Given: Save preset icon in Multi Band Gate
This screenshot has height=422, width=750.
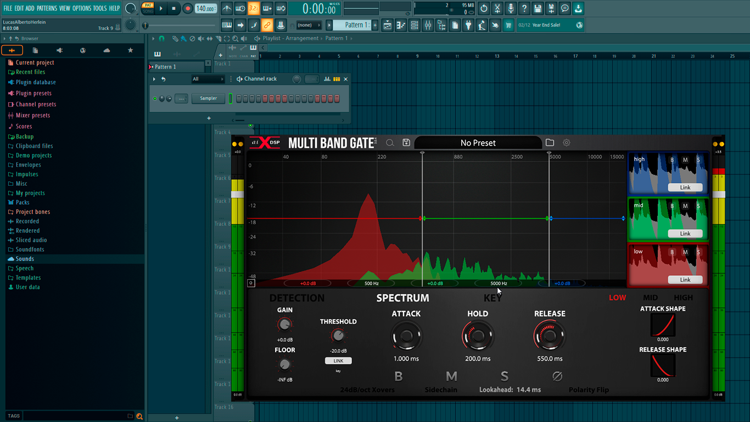Looking at the screenshot, I should 406,143.
